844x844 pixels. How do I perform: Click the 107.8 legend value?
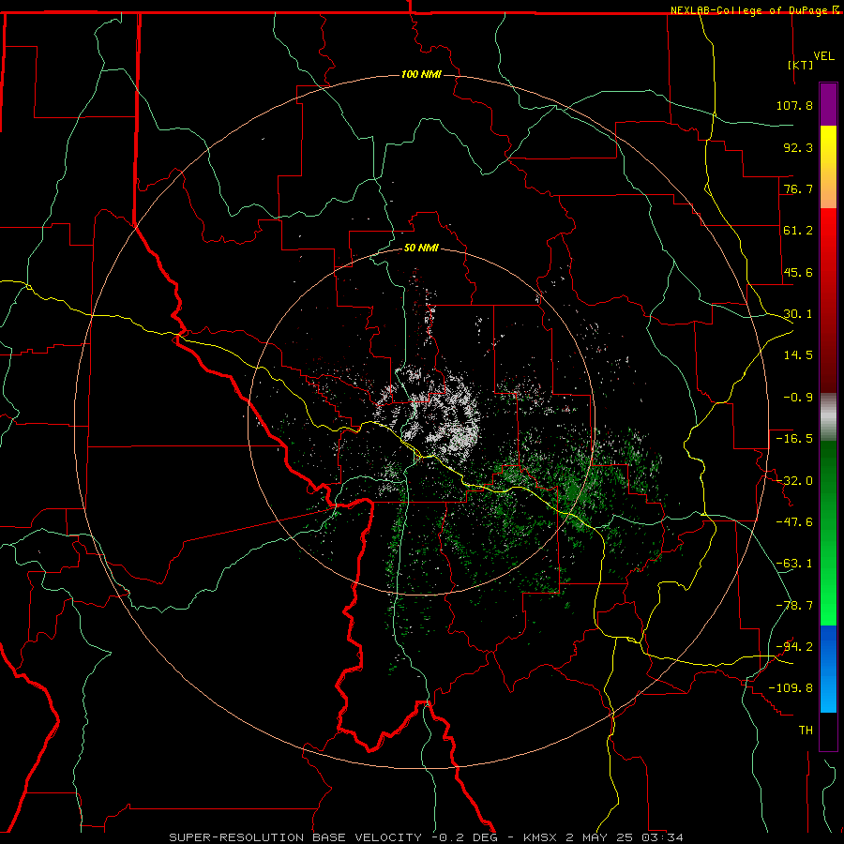794,105
